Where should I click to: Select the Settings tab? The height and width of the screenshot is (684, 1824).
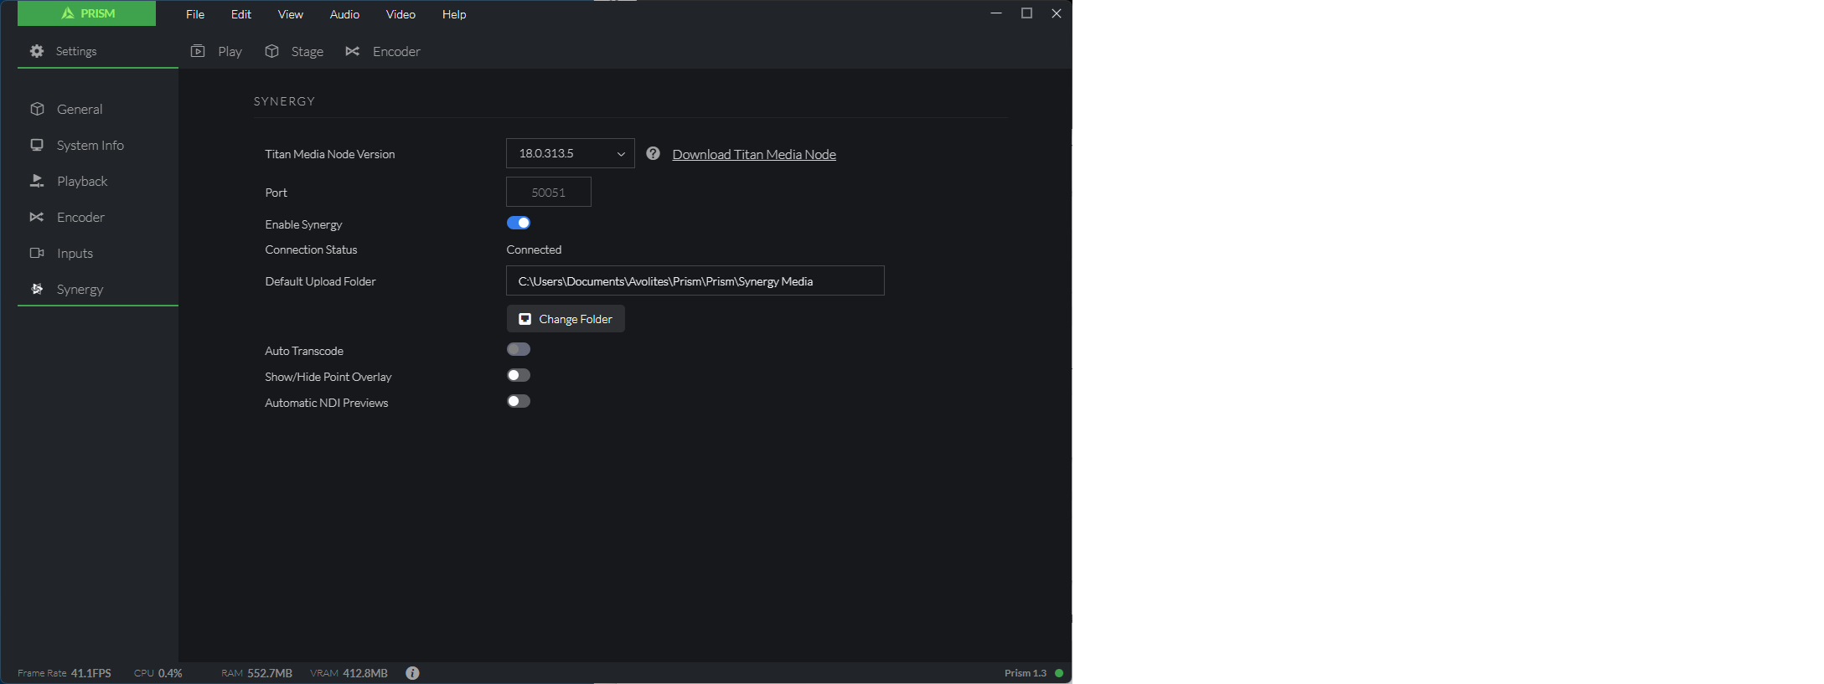coord(98,51)
